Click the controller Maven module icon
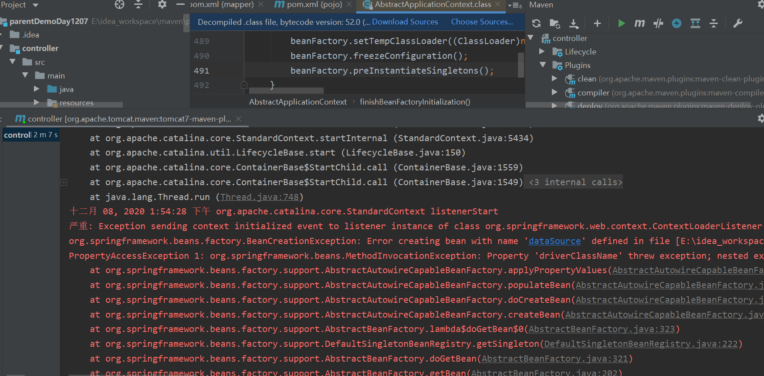Screen dimensions: 764x376 546,39
